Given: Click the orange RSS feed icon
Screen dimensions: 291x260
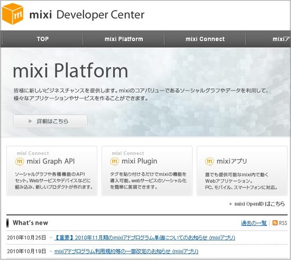Looking at the screenshot, I should pos(275,223).
